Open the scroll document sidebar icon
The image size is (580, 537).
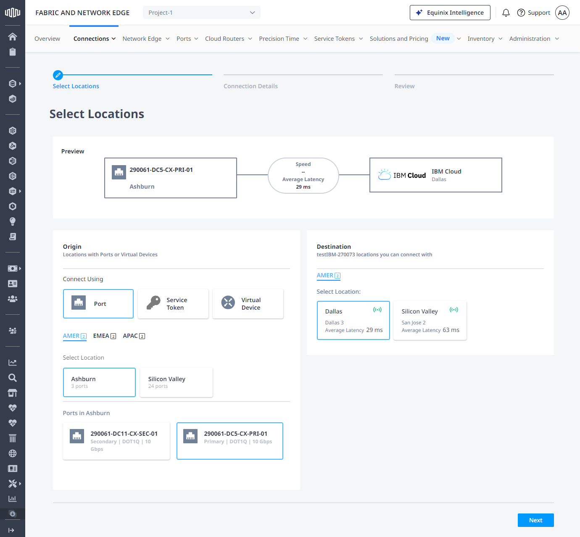pyautogui.click(x=13, y=237)
